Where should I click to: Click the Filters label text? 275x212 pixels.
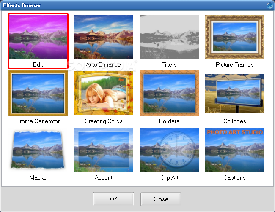tap(169, 64)
